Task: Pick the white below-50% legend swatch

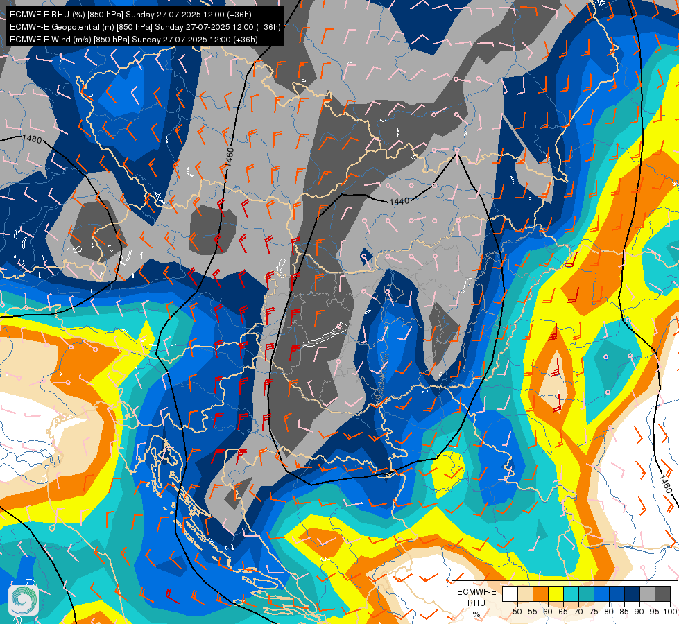Action: [510, 593]
